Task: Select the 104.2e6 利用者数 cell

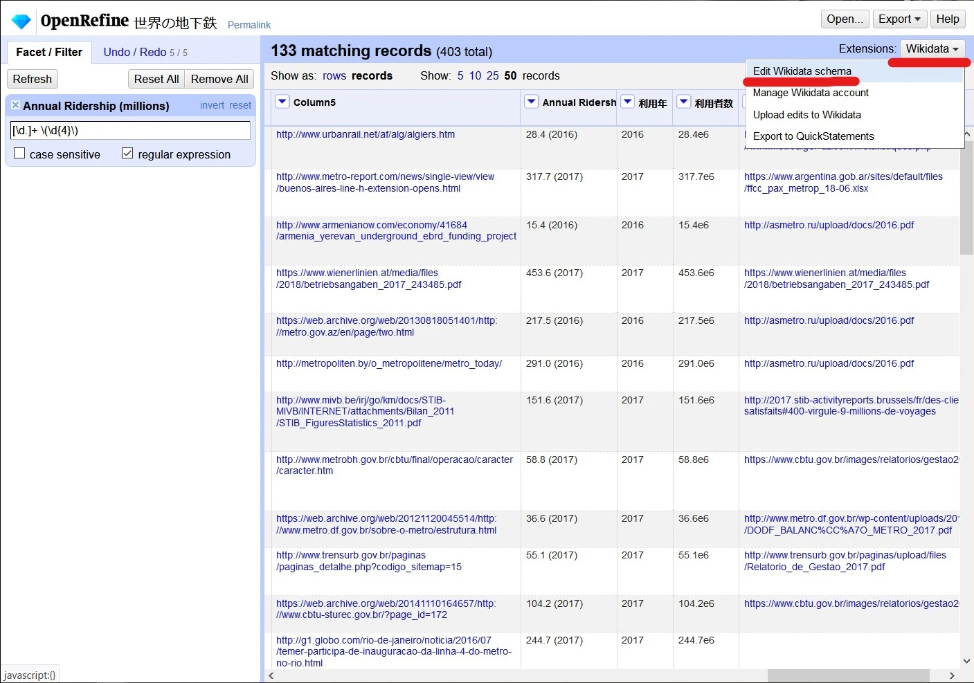Action: click(696, 603)
